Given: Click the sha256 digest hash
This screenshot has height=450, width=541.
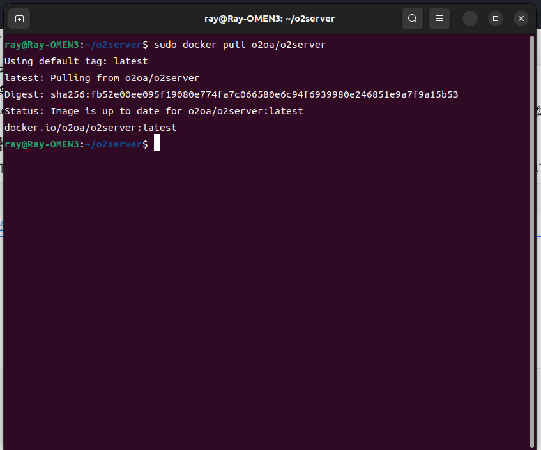Looking at the screenshot, I should (254, 94).
